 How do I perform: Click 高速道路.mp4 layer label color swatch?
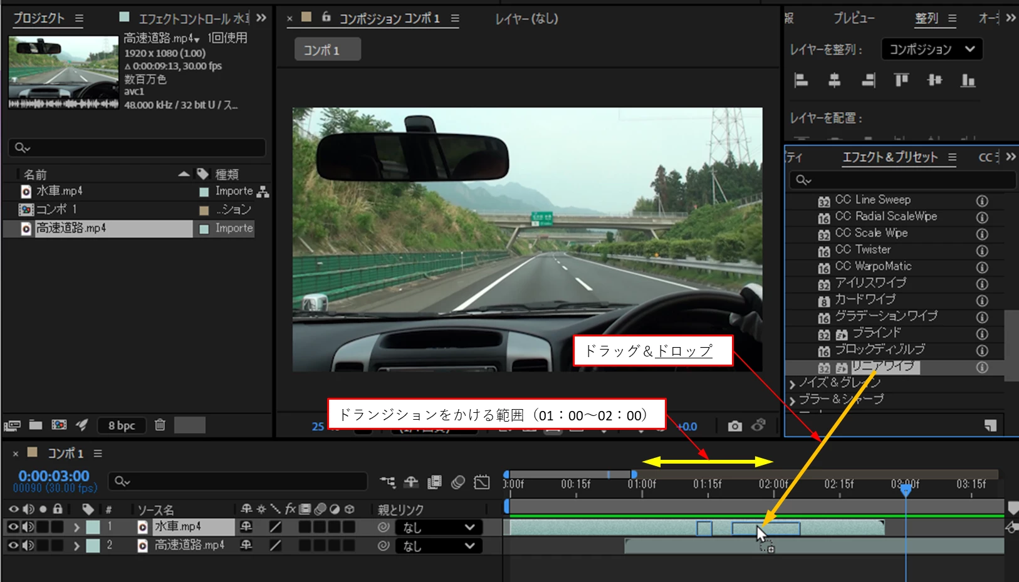[x=93, y=546]
